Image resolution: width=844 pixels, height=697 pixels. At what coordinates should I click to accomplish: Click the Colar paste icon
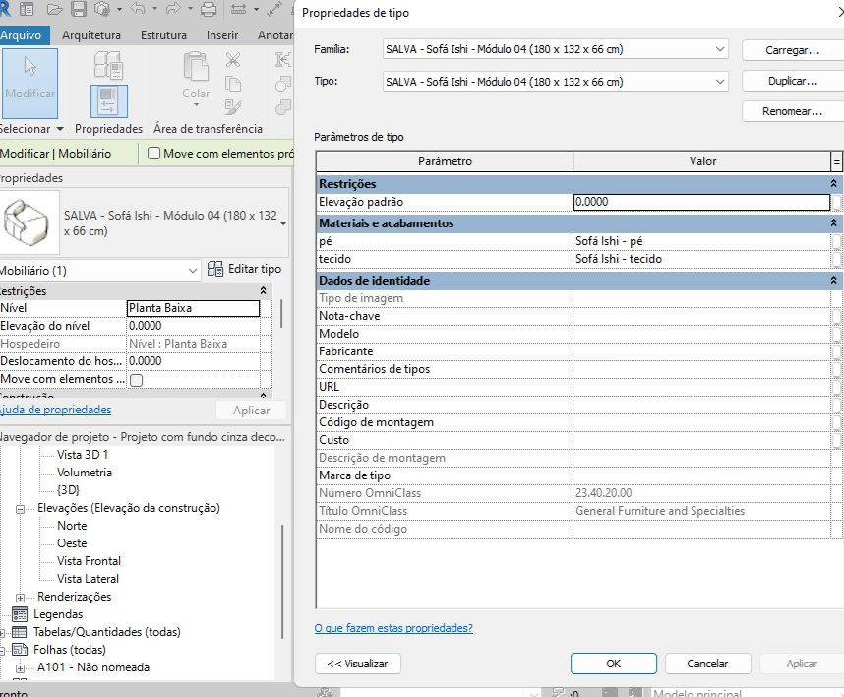click(196, 67)
